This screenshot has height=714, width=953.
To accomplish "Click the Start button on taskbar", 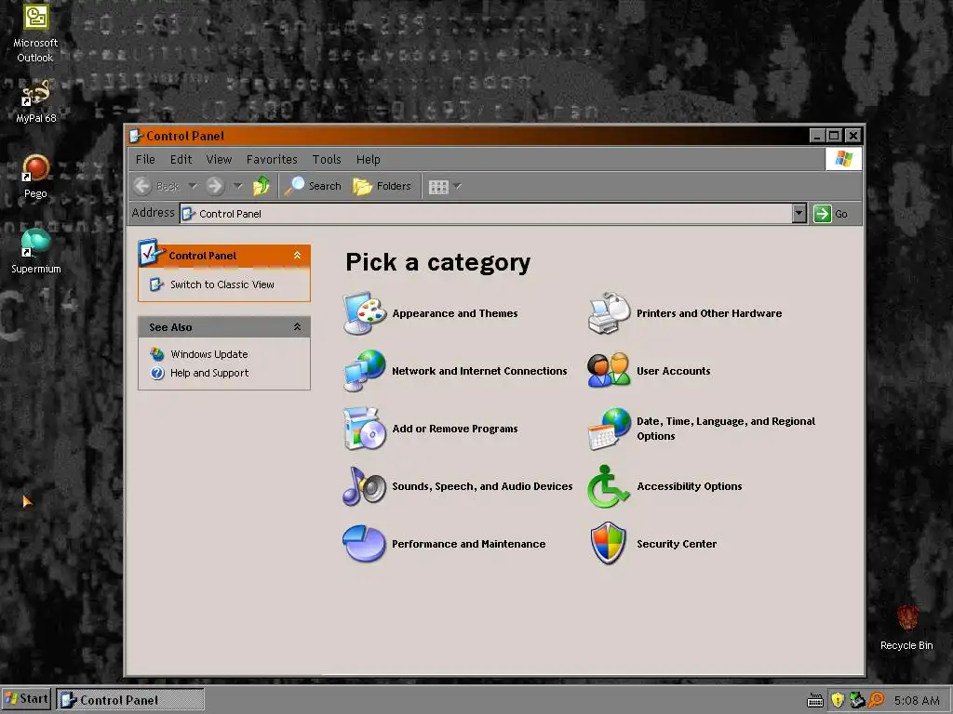I will 25,699.
